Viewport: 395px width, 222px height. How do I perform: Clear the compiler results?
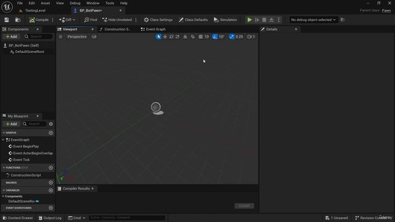244,206
